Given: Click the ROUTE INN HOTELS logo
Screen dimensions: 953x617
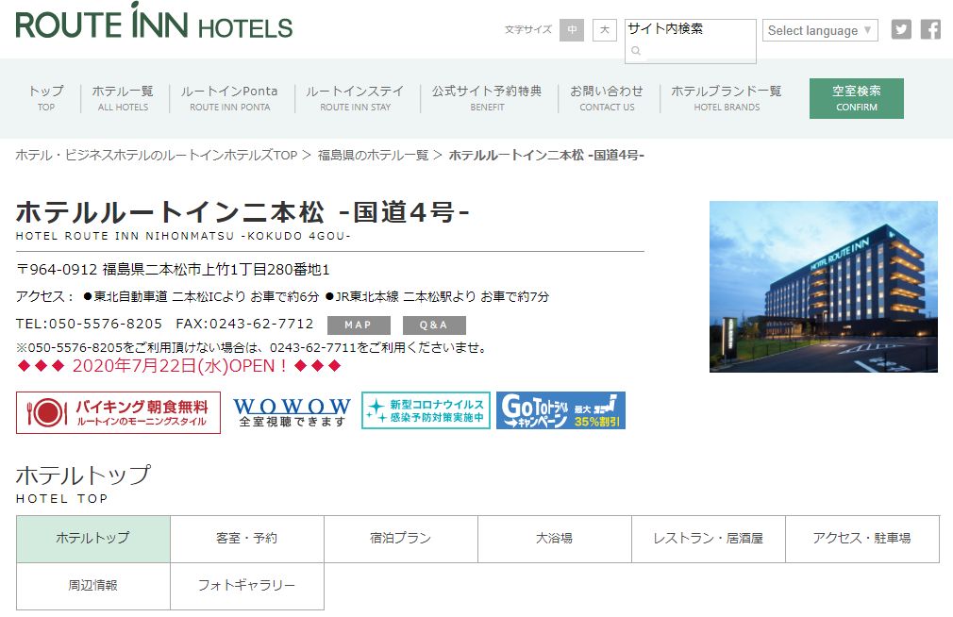Looking at the screenshot, I should pyautogui.click(x=154, y=22).
